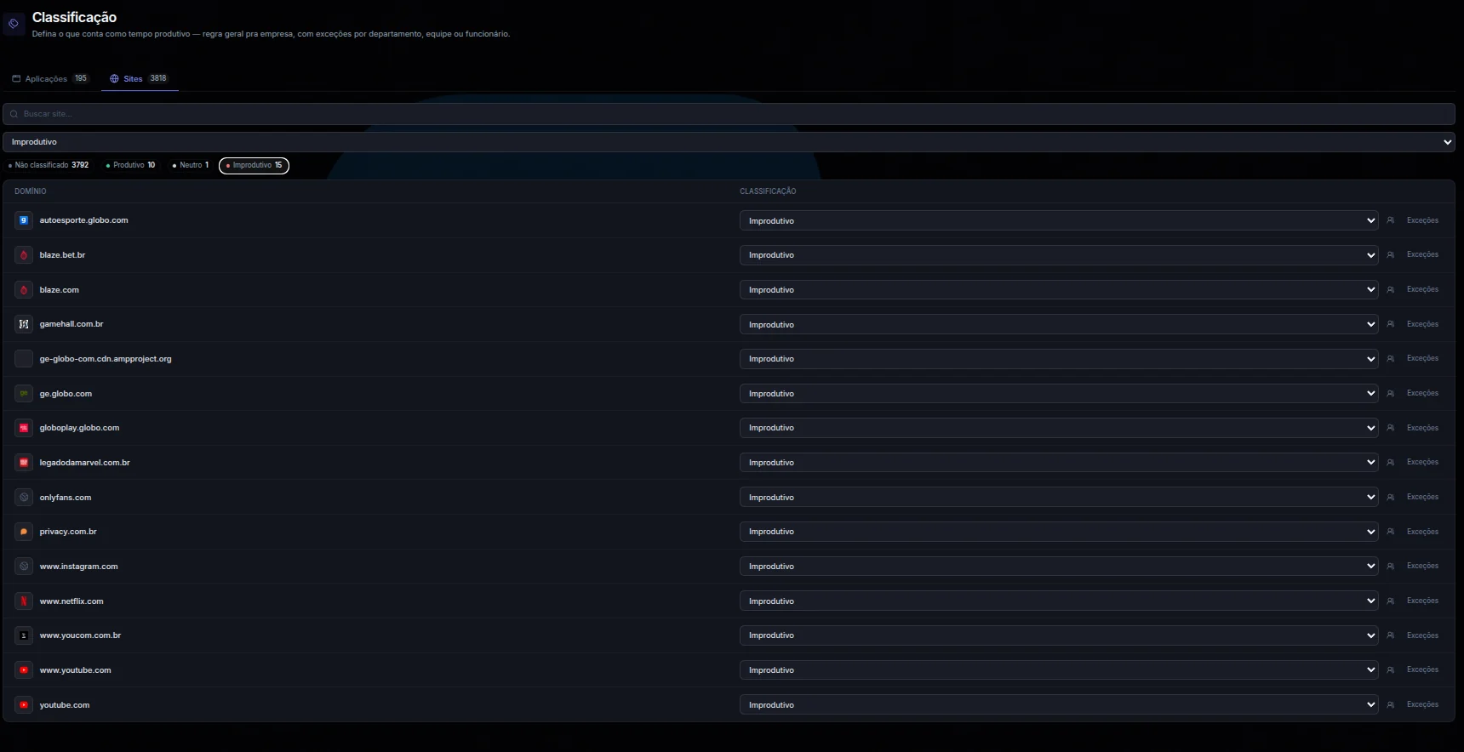Filter by Produtivo 10 chip
This screenshot has width=1464, height=752.
coord(130,165)
